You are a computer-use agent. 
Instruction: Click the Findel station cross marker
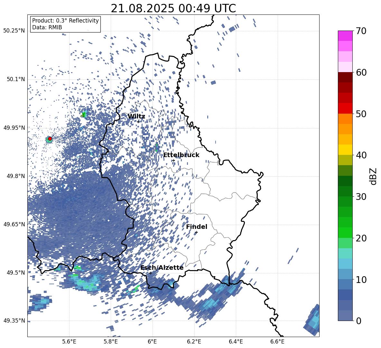pos(196,232)
